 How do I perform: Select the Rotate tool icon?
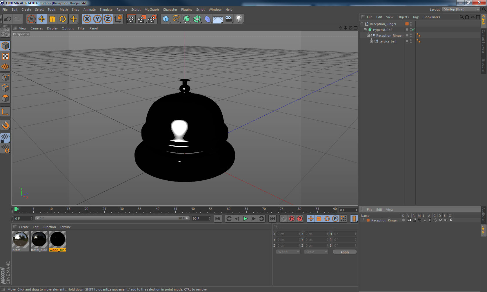coord(63,19)
